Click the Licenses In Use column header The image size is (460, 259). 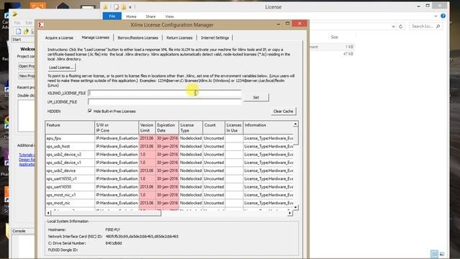(234, 128)
